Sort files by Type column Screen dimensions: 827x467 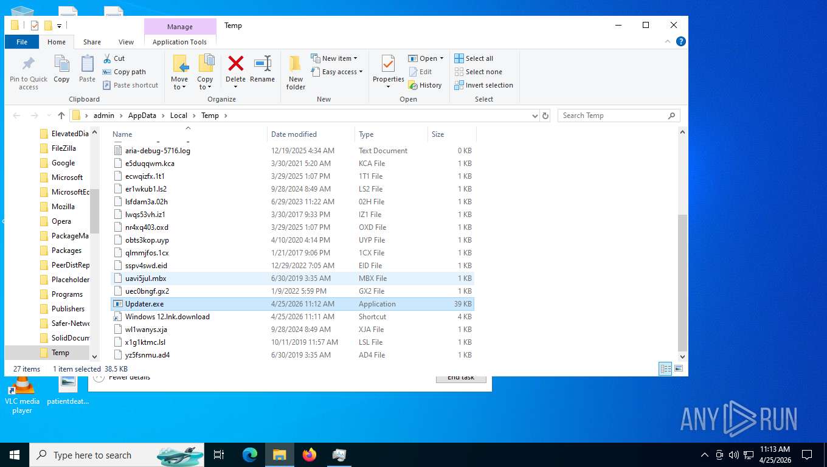click(391, 134)
